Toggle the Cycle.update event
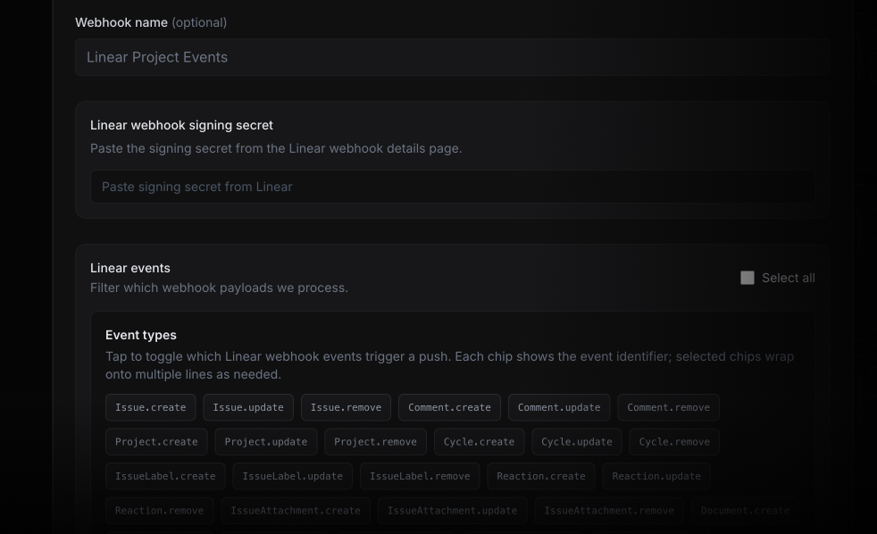 tap(576, 441)
